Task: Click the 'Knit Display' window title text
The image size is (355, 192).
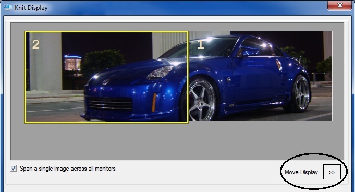Action: click(x=31, y=8)
